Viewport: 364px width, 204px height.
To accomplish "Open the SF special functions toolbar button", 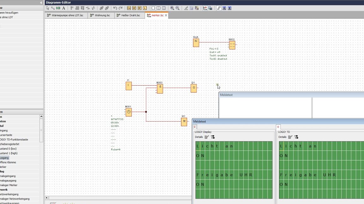I will click(139, 8).
